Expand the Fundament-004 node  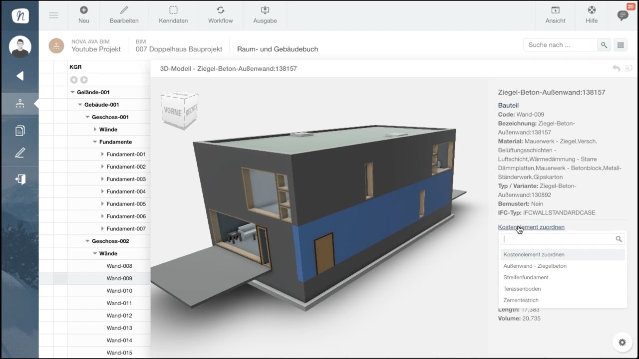coord(102,191)
